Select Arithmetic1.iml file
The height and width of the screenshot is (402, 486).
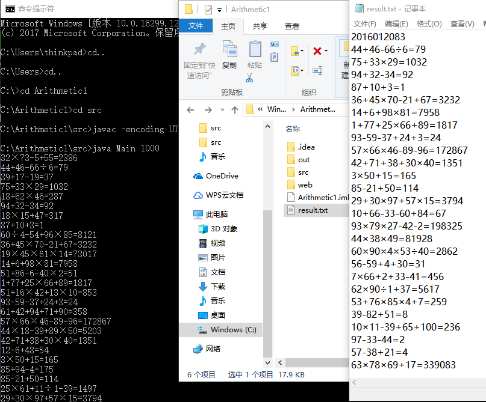click(318, 198)
